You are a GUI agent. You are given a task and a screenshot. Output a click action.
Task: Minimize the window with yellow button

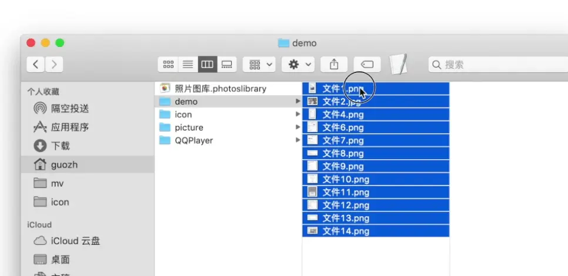(x=45, y=43)
